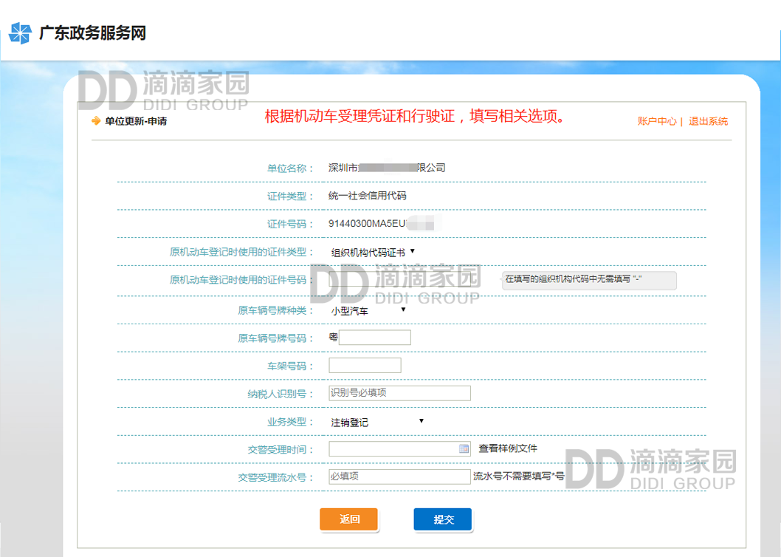781x557 pixels.
Task: Click the 纳税人识别号 label
Action: 281,394
